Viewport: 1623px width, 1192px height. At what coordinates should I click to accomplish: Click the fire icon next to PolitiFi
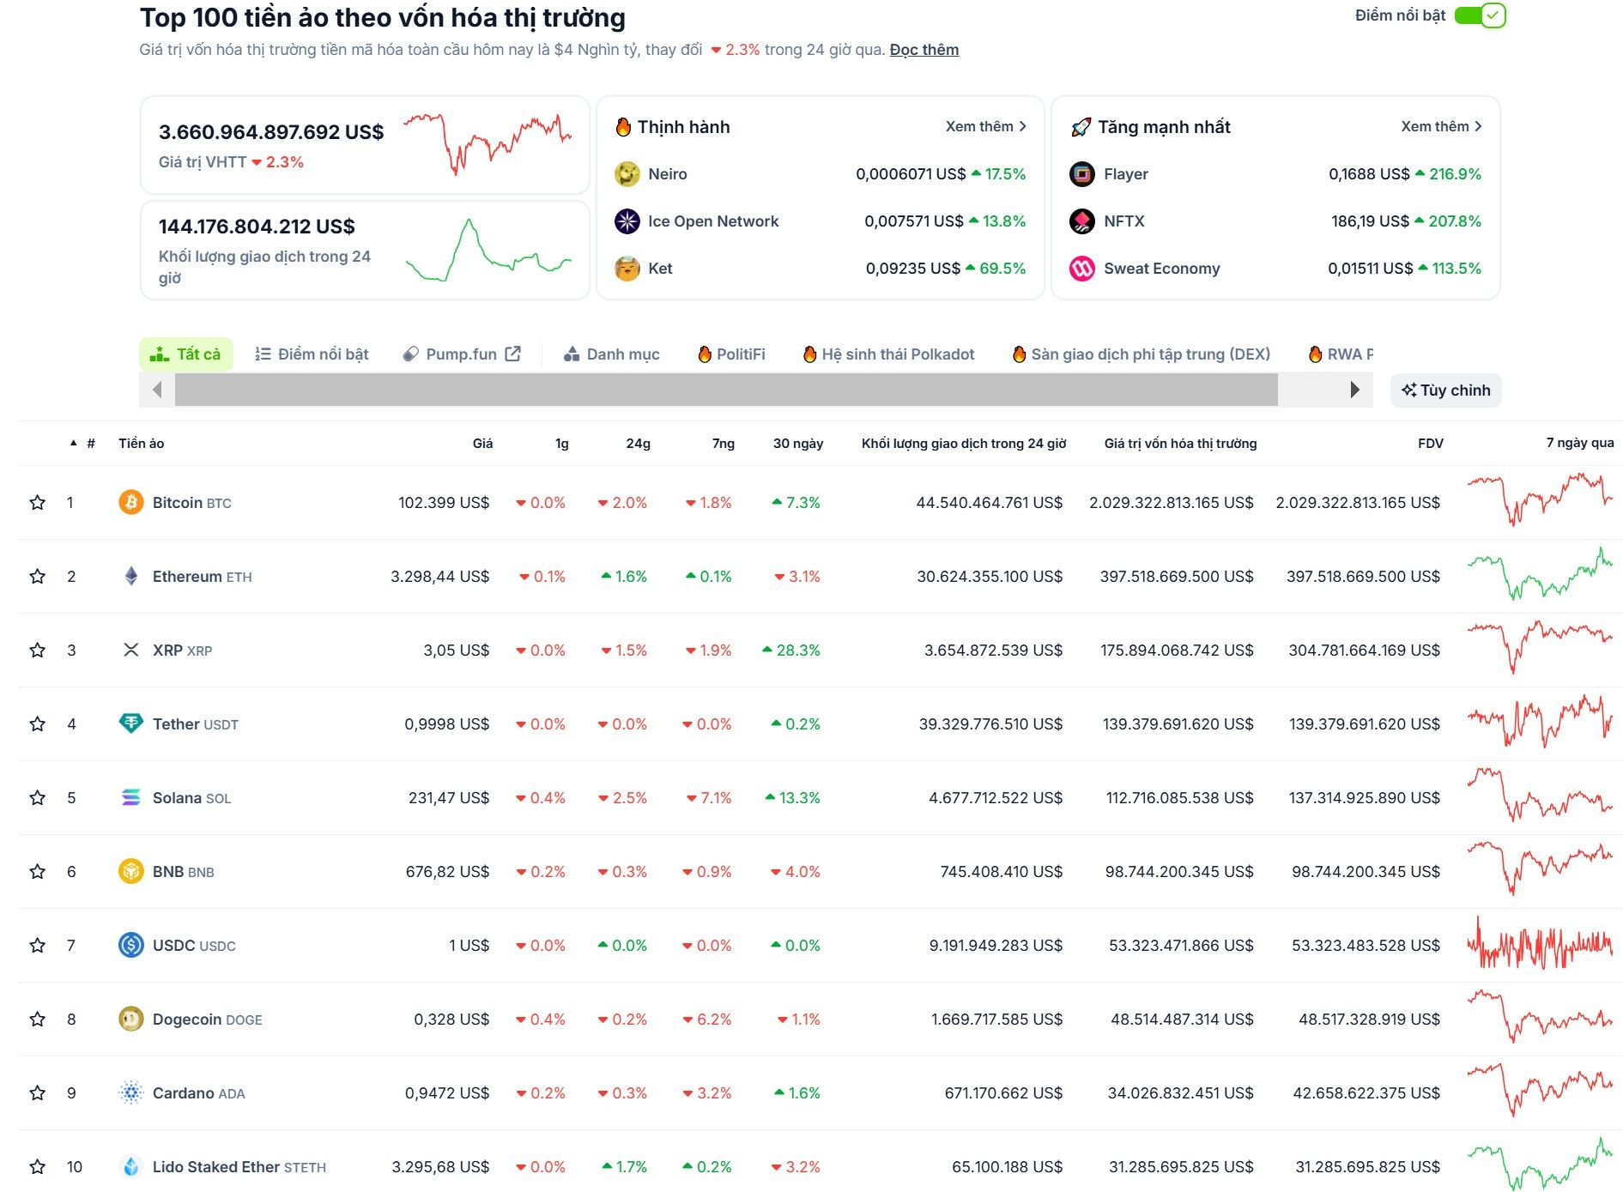705,354
